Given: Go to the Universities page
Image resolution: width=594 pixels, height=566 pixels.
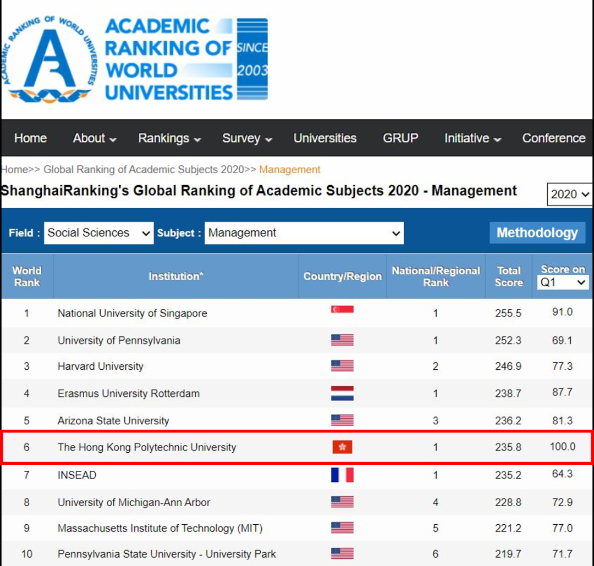Looking at the screenshot, I should pos(324,138).
